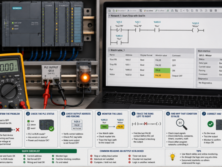Click the magnifying glass icon in step 6
Screen dimensions: 222x167
(x=182, y=124)
